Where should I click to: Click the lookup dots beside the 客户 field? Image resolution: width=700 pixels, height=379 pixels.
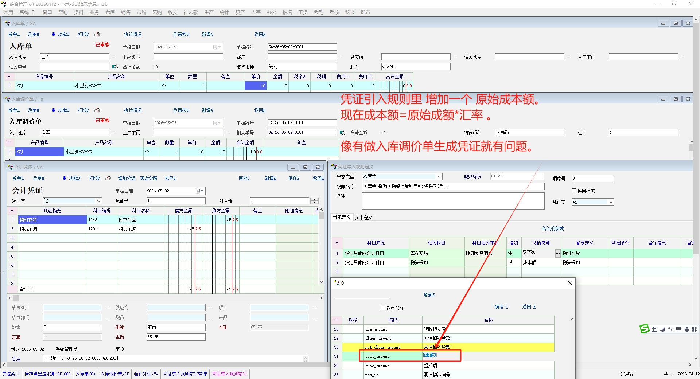click(342, 58)
